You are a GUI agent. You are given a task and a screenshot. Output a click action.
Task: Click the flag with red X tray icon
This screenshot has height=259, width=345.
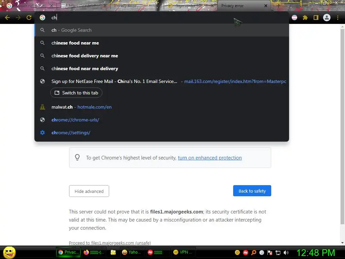click(270, 253)
